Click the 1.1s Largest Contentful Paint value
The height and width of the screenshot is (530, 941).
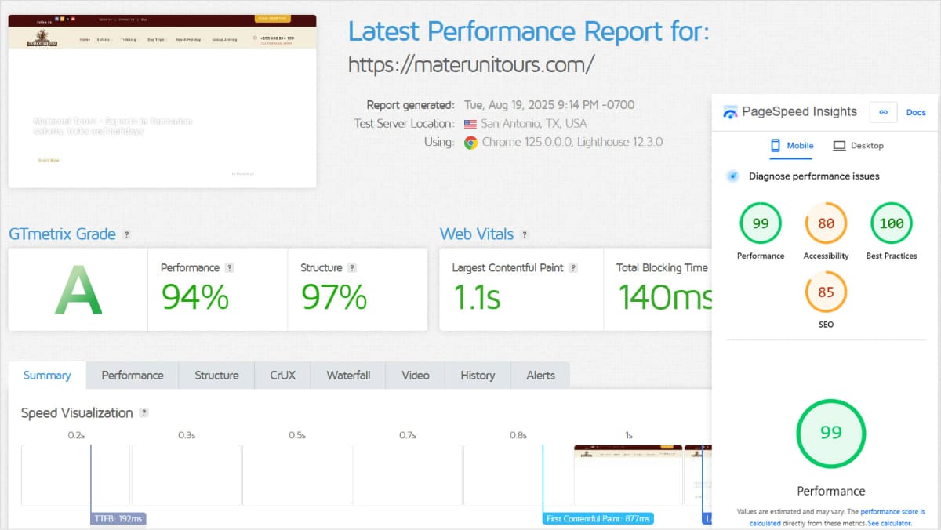(477, 298)
